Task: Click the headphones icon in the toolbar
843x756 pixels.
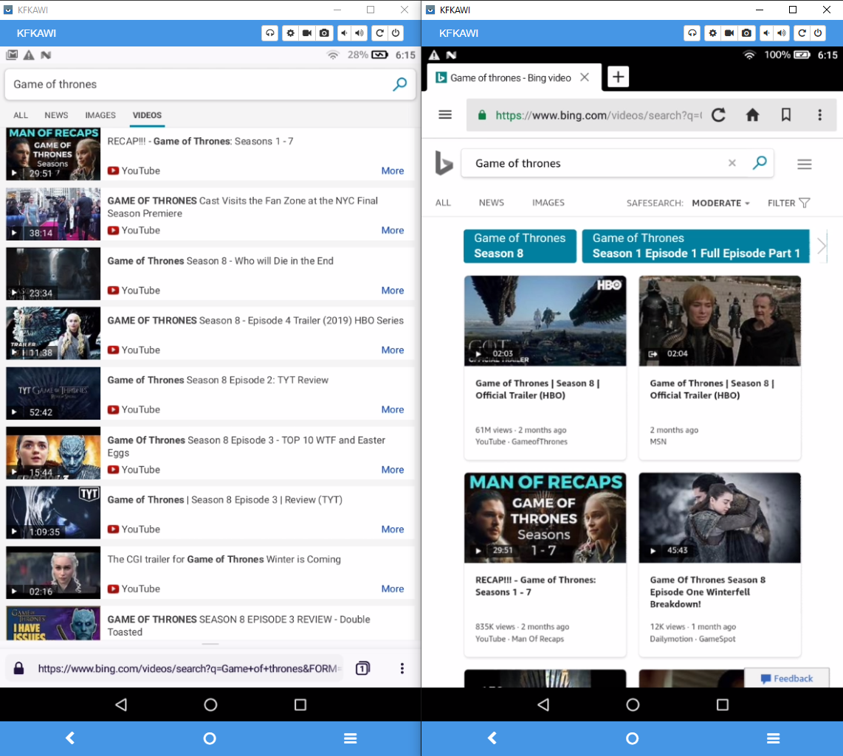Action: [269, 32]
